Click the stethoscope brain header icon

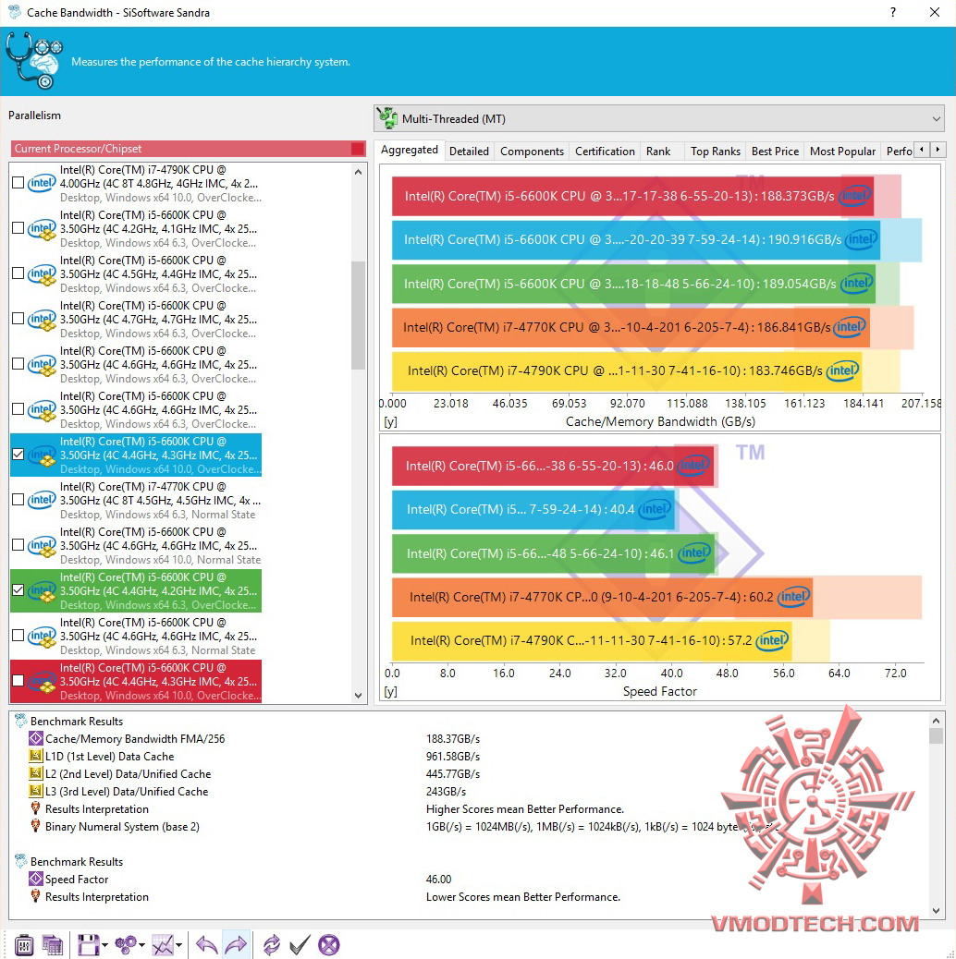coord(33,61)
